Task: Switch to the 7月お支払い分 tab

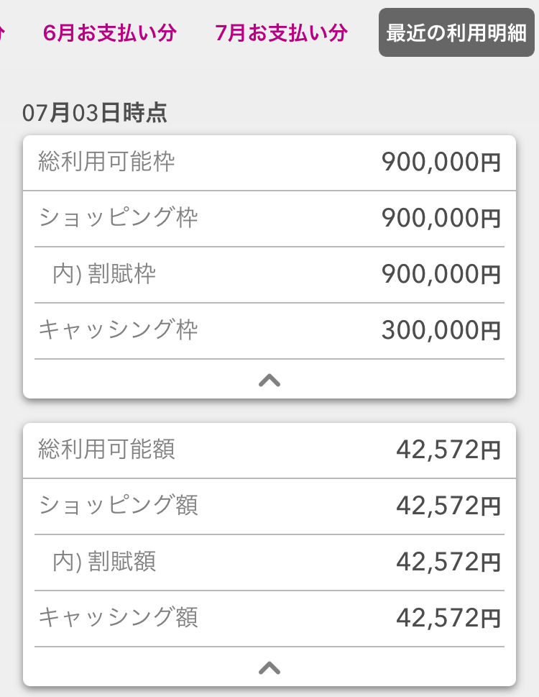Action: click(281, 33)
